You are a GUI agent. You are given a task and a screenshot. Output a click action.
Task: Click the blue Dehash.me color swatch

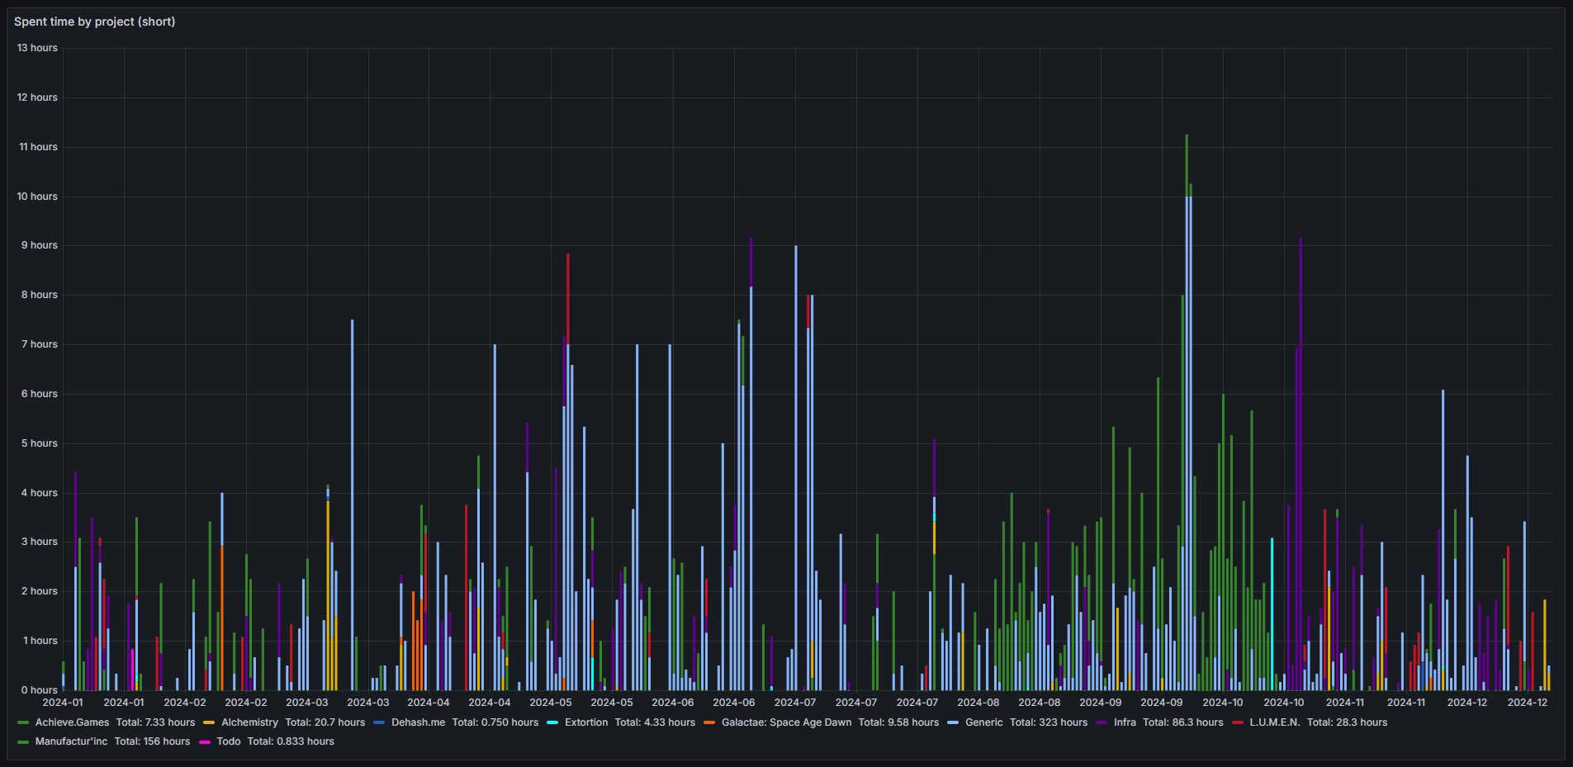pyautogui.click(x=379, y=722)
